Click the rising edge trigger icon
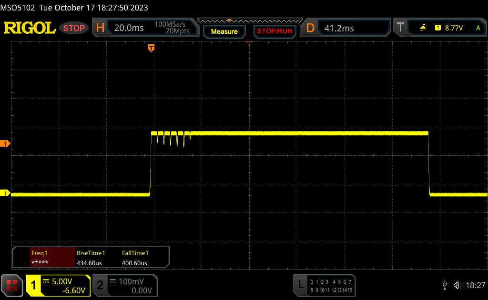 click(423, 28)
